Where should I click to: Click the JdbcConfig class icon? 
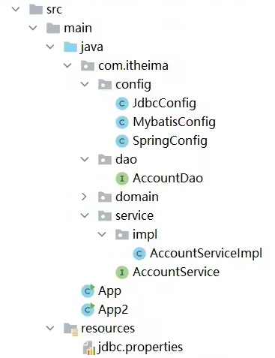[122, 104]
